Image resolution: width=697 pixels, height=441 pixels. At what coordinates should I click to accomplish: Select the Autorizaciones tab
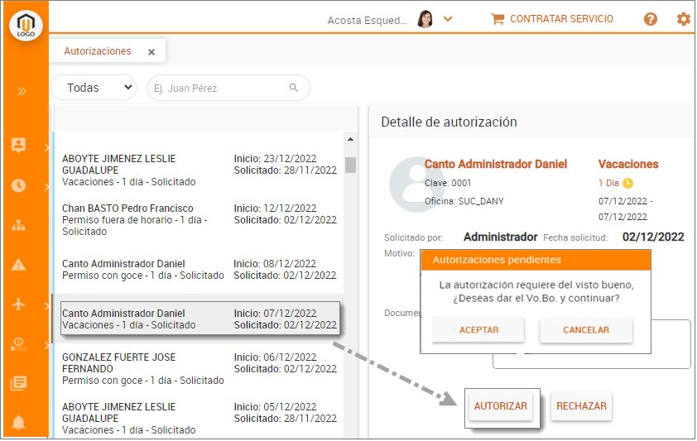point(98,51)
